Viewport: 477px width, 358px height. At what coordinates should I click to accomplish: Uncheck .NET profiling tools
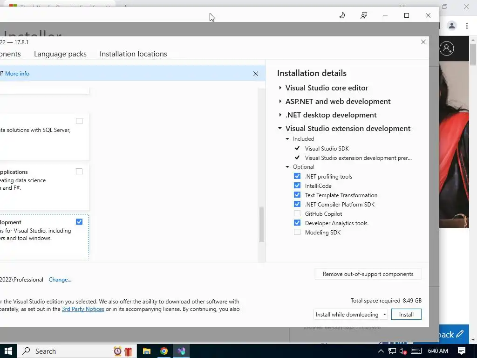click(297, 176)
